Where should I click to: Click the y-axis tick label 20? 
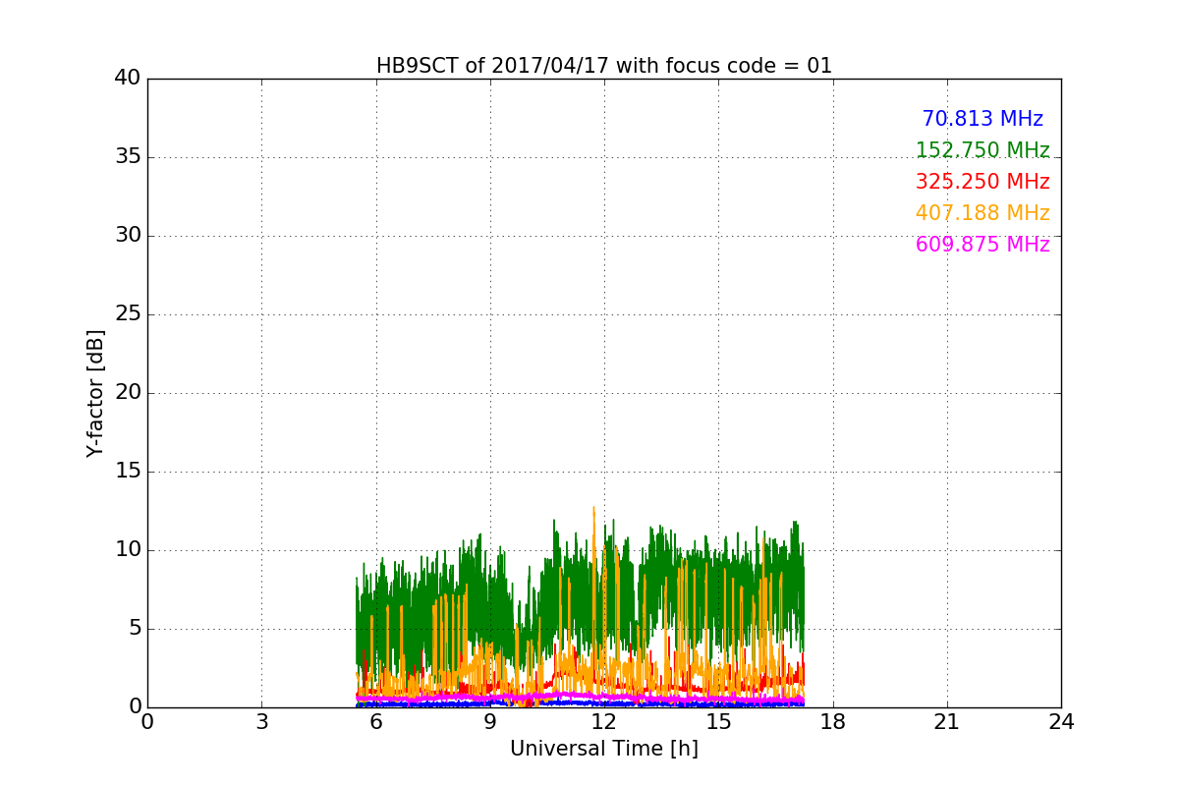click(x=128, y=393)
